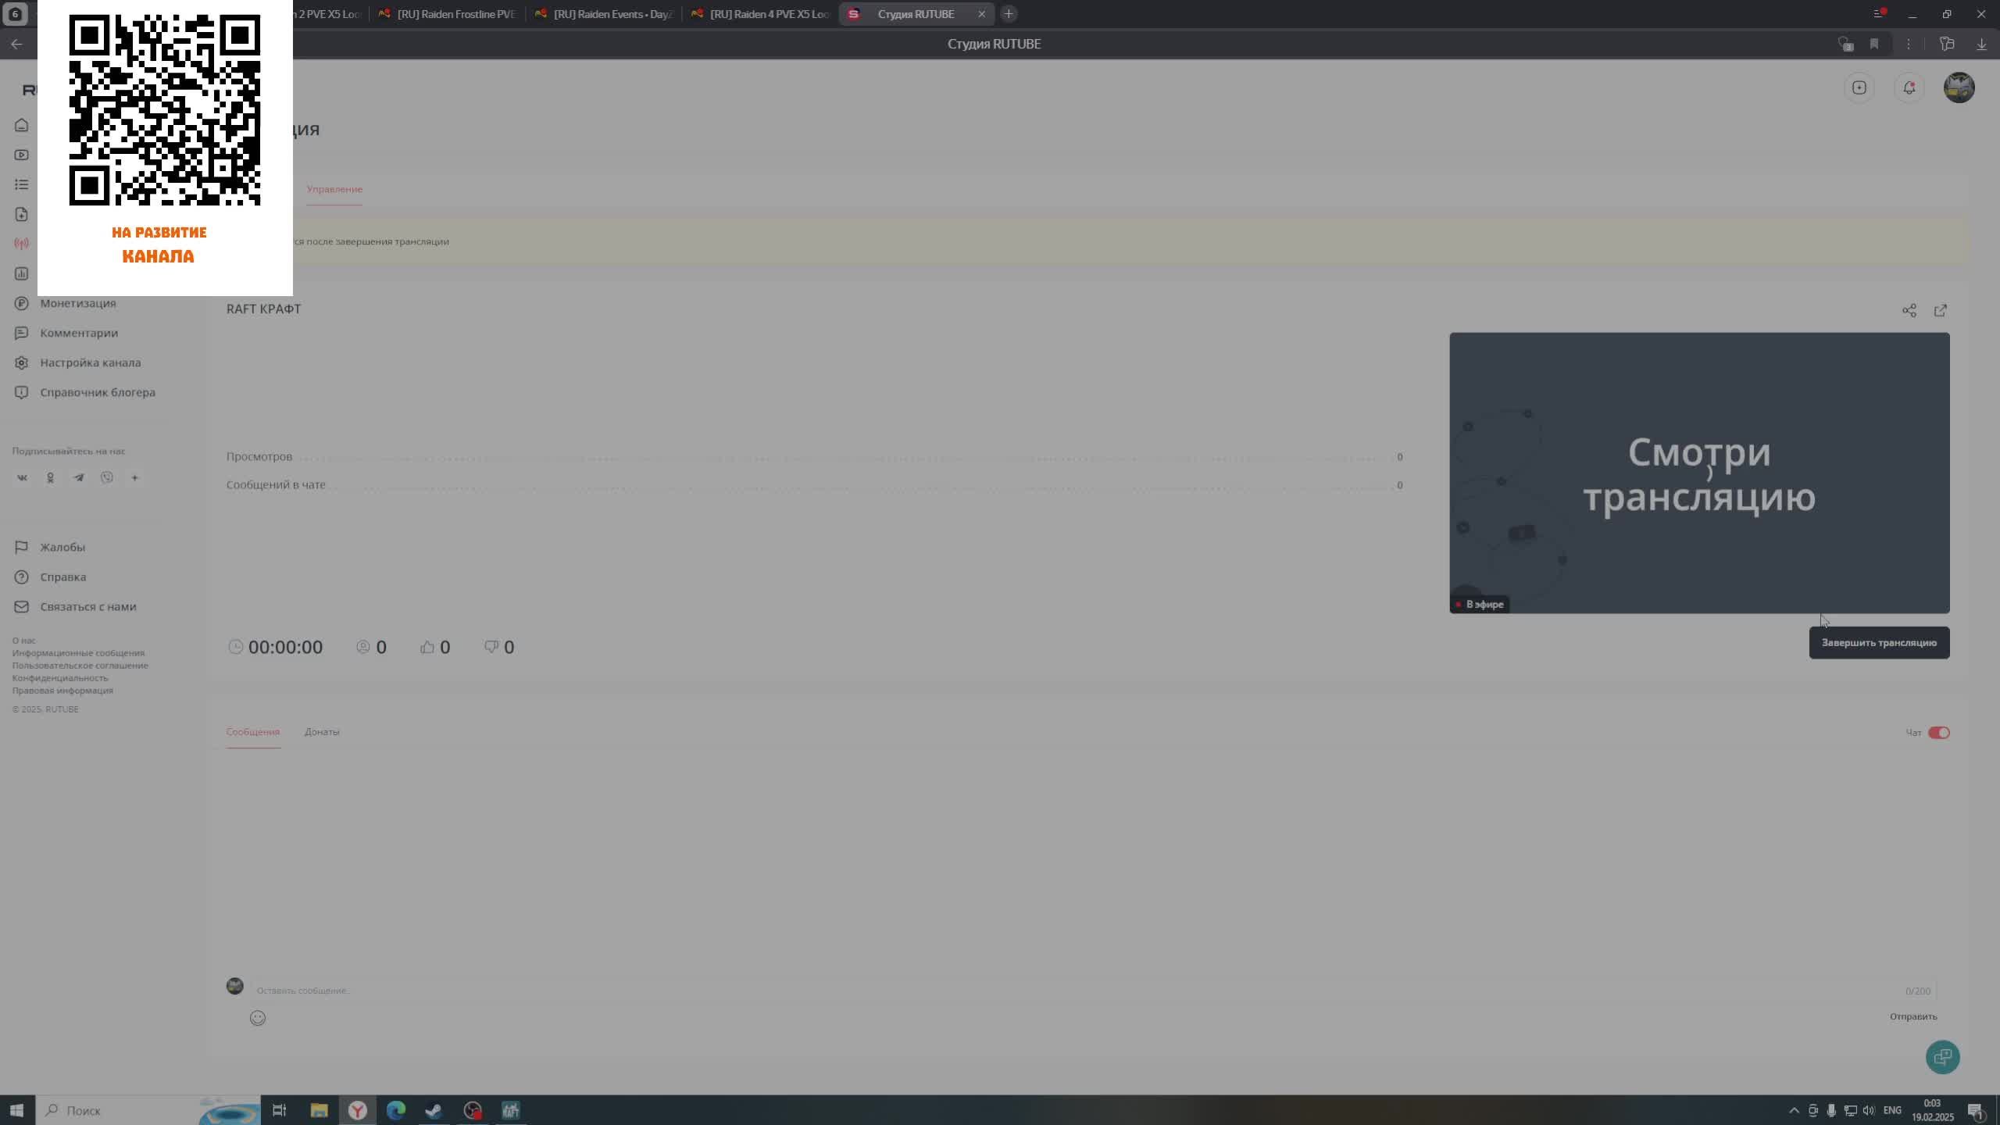Toggle the Чат switch off
The height and width of the screenshot is (1125, 2000).
click(1938, 733)
